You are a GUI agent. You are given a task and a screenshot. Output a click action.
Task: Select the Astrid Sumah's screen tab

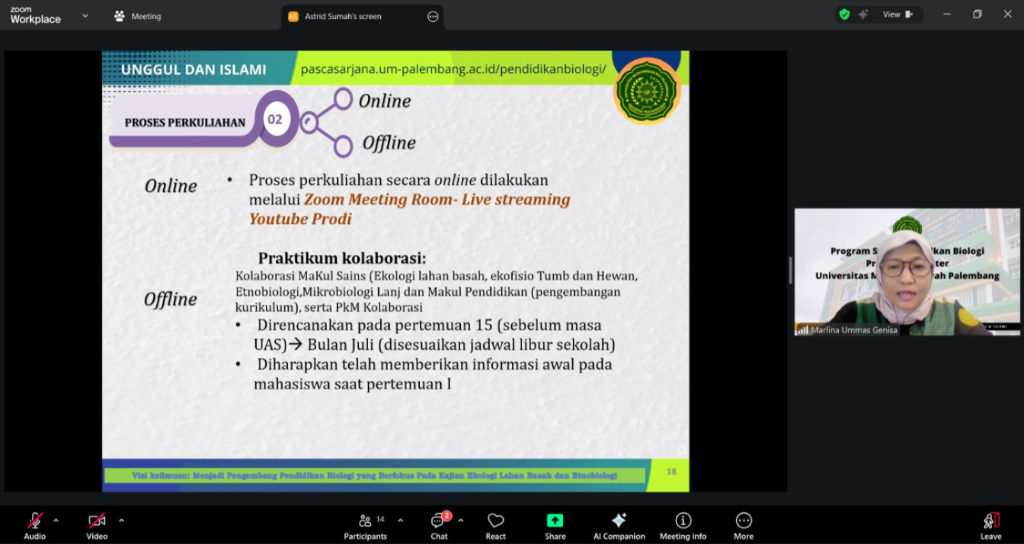343,17
